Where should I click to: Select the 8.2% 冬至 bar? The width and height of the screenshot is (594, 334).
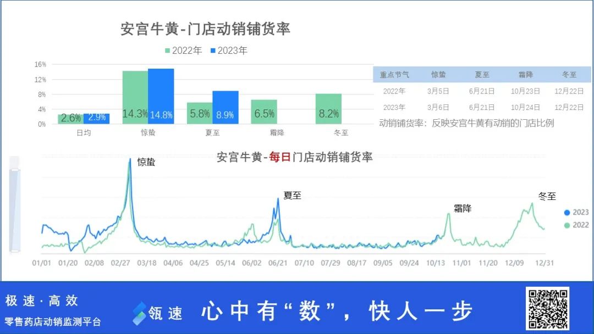(x=328, y=109)
